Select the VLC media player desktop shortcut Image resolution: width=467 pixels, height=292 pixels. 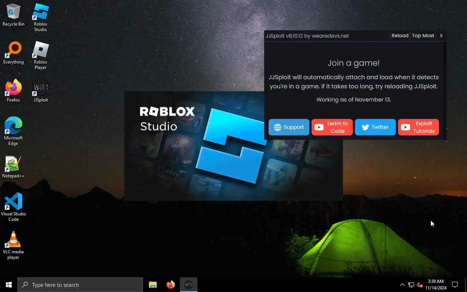(x=13, y=245)
